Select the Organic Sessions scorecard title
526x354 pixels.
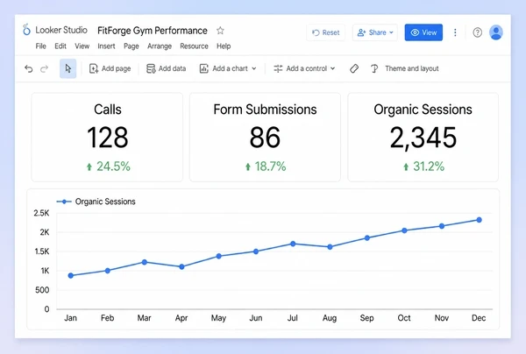pyautogui.click(x=423, y=110)
